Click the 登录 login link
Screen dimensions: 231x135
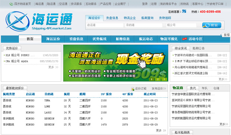pyautogui.click(x=145, y=4)
